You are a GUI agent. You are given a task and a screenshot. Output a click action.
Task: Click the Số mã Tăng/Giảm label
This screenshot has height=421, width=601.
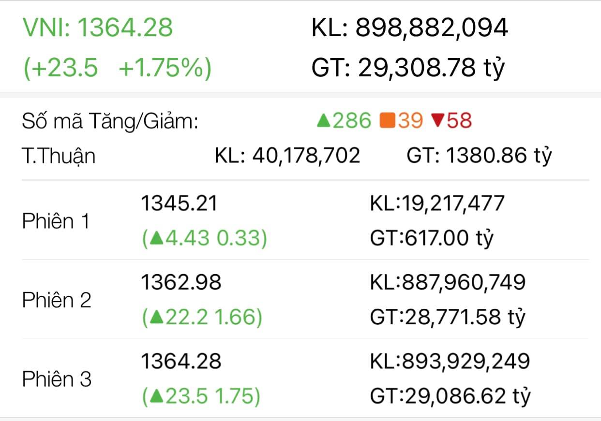click(x=110, y=122)
